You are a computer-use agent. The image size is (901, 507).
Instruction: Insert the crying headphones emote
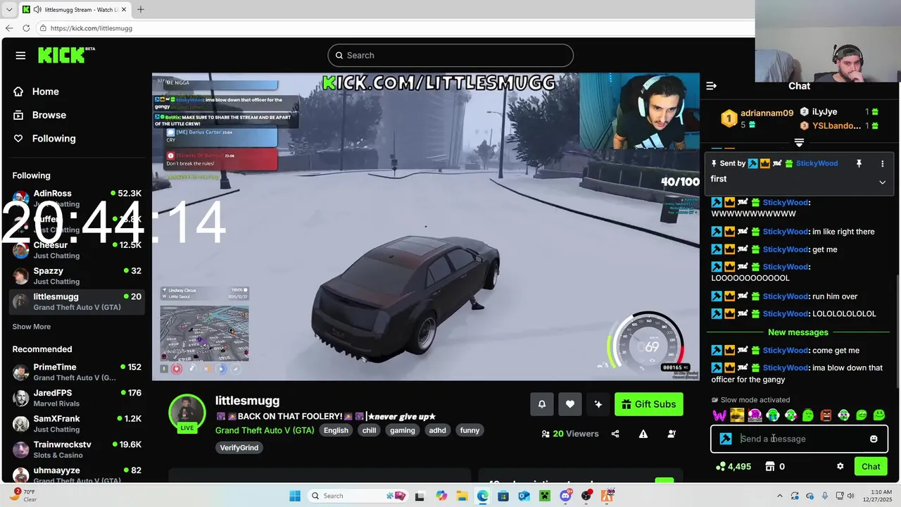click(773, 415)
